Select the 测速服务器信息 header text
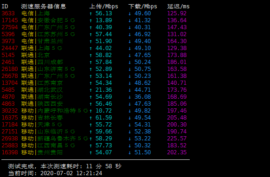Viewport: 270px width, 177px height. click(x=44, y=6)
